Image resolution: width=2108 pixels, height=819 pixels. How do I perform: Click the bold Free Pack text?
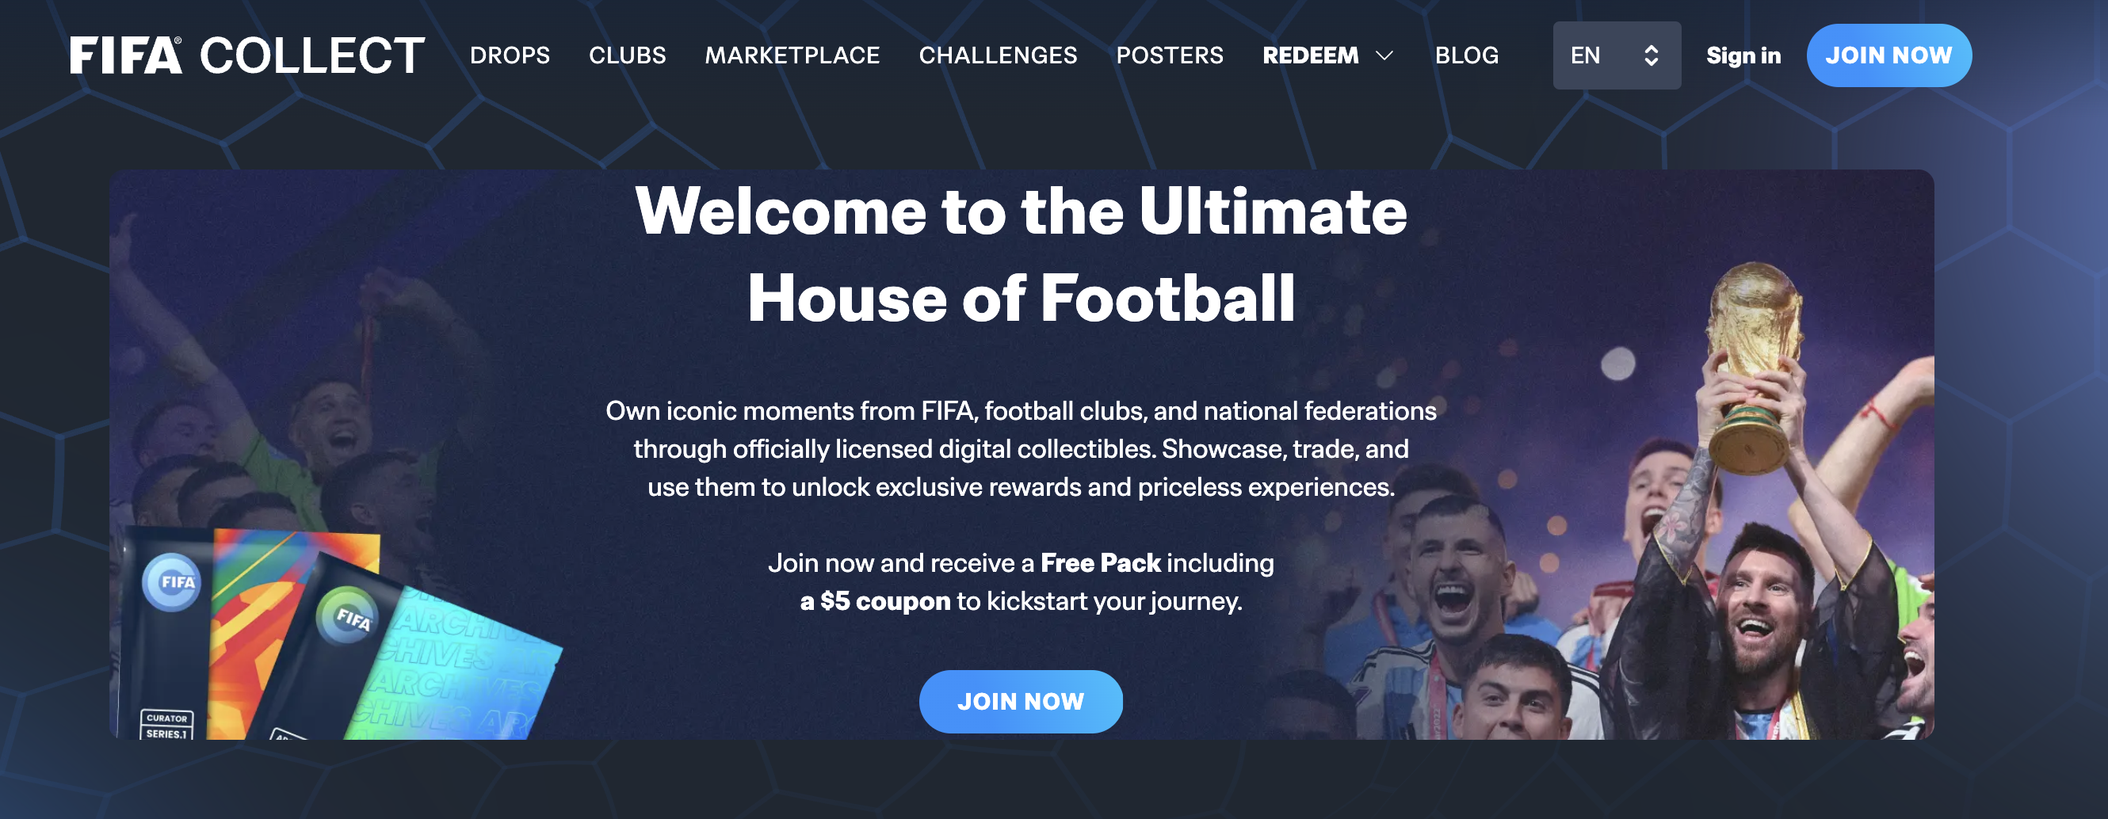[1100, 563]
